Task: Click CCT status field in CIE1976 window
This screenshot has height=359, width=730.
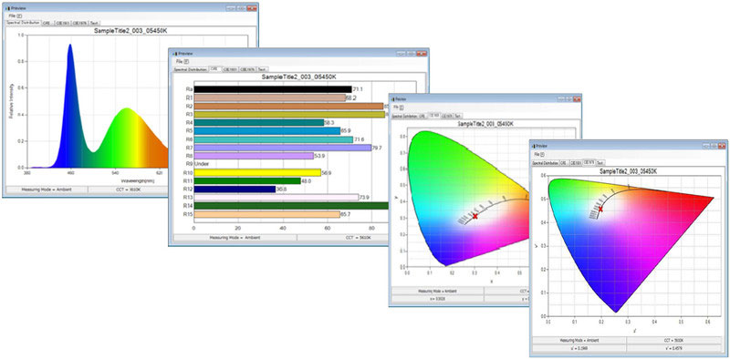Action: tap(674, 340)
